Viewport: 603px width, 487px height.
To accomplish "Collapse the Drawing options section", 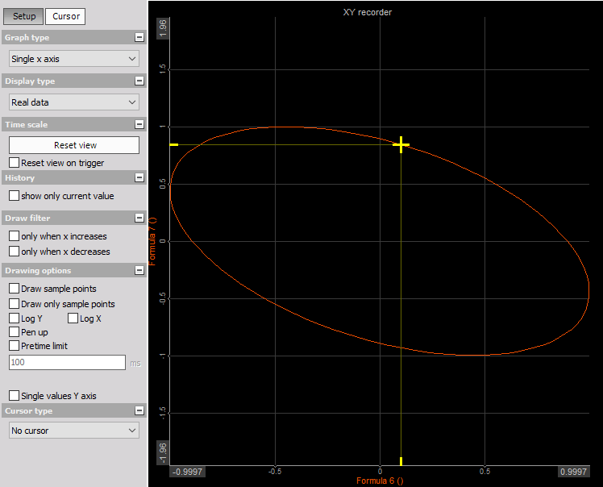I will pos(139,270).
